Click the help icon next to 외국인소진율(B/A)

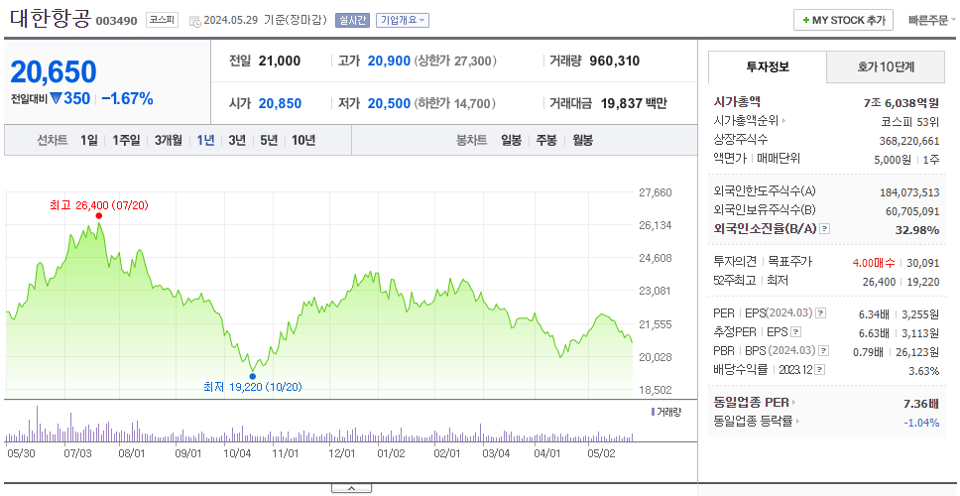(825, 229)
